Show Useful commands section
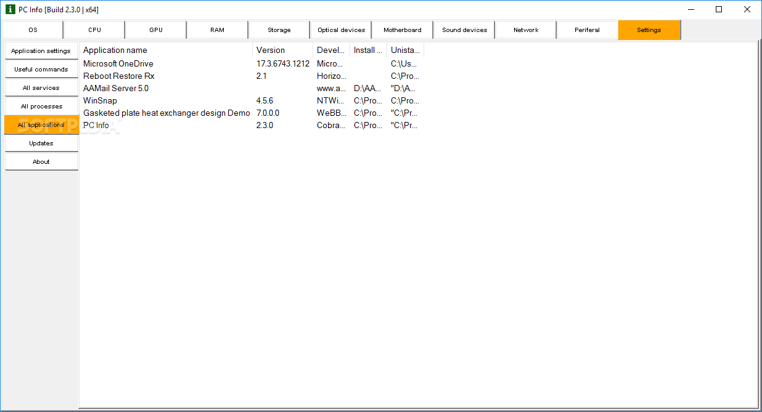 coord(41,69)
